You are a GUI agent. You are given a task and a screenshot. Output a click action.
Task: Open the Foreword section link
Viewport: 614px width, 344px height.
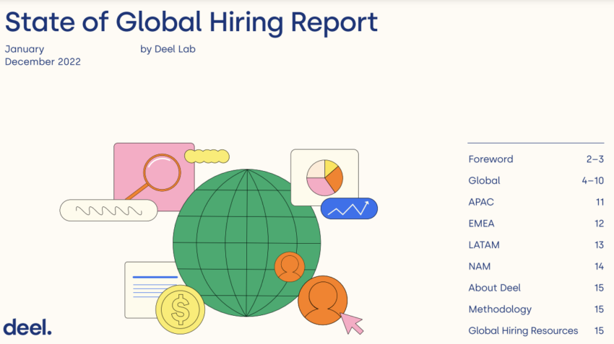point(490,159)
